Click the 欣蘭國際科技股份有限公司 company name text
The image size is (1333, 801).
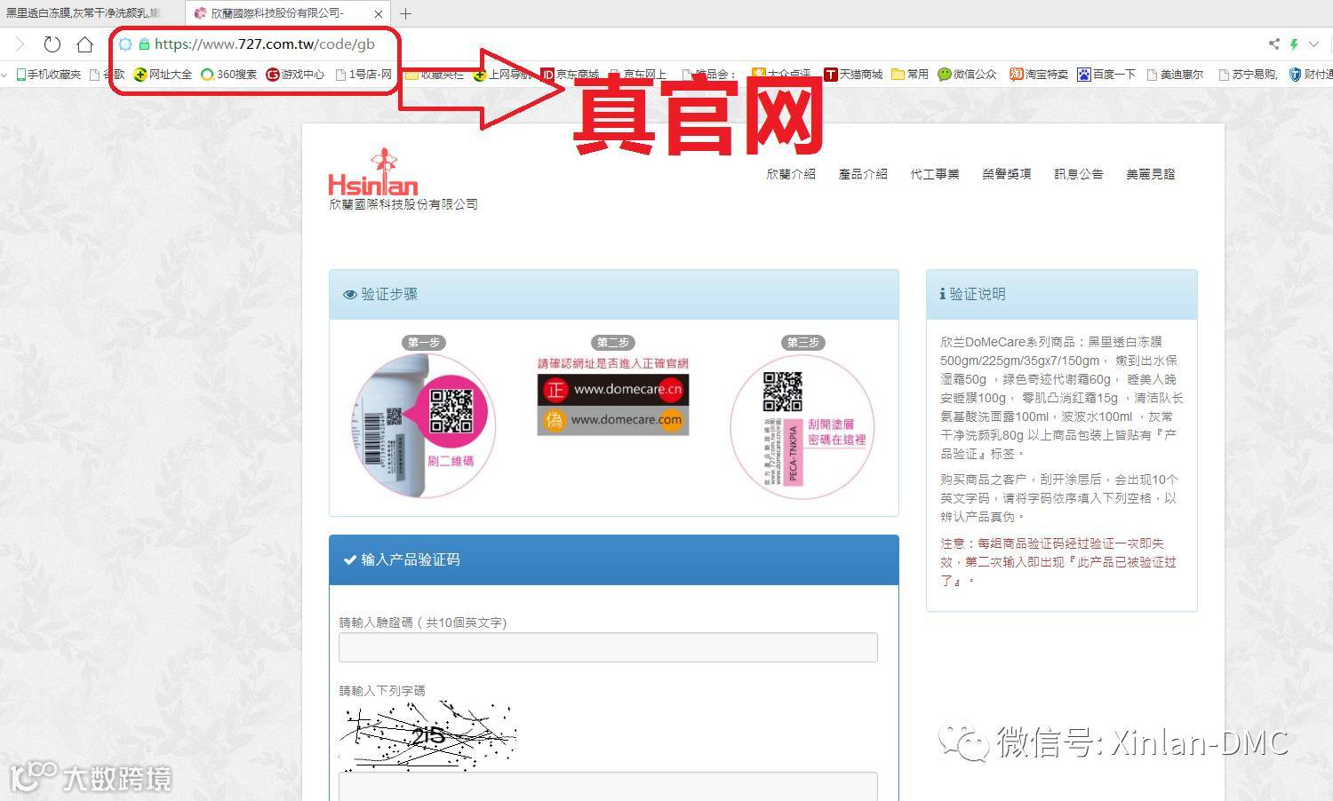[403, 204]
